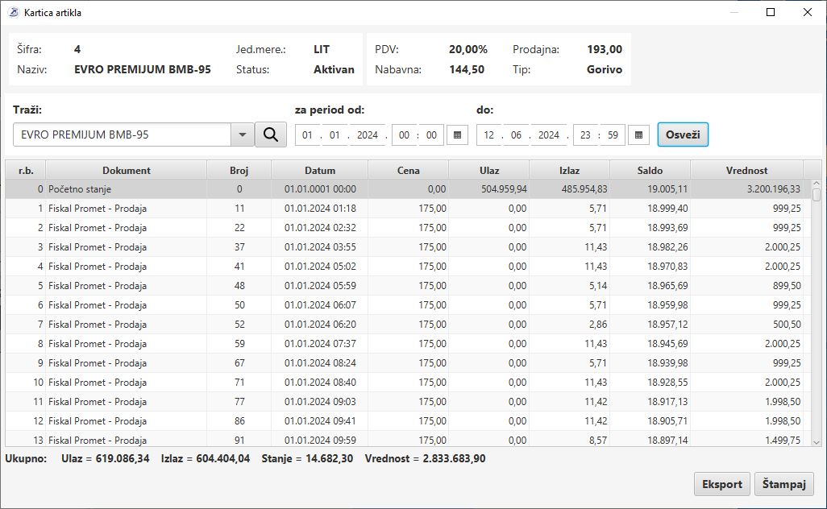Screen dimensions: 827x509
Task: Click the Saldo column header
Action: (x=650, y=170)
